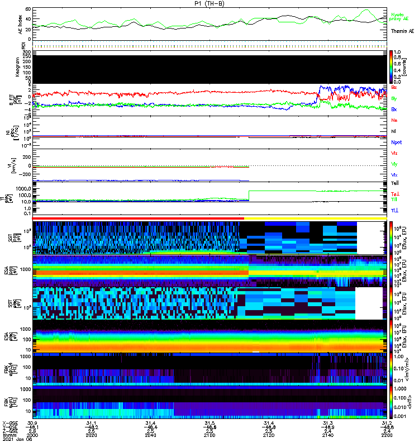Click the blue Npot legend label
This screenshot has height=447, width=419.
[x=397, y=142]
